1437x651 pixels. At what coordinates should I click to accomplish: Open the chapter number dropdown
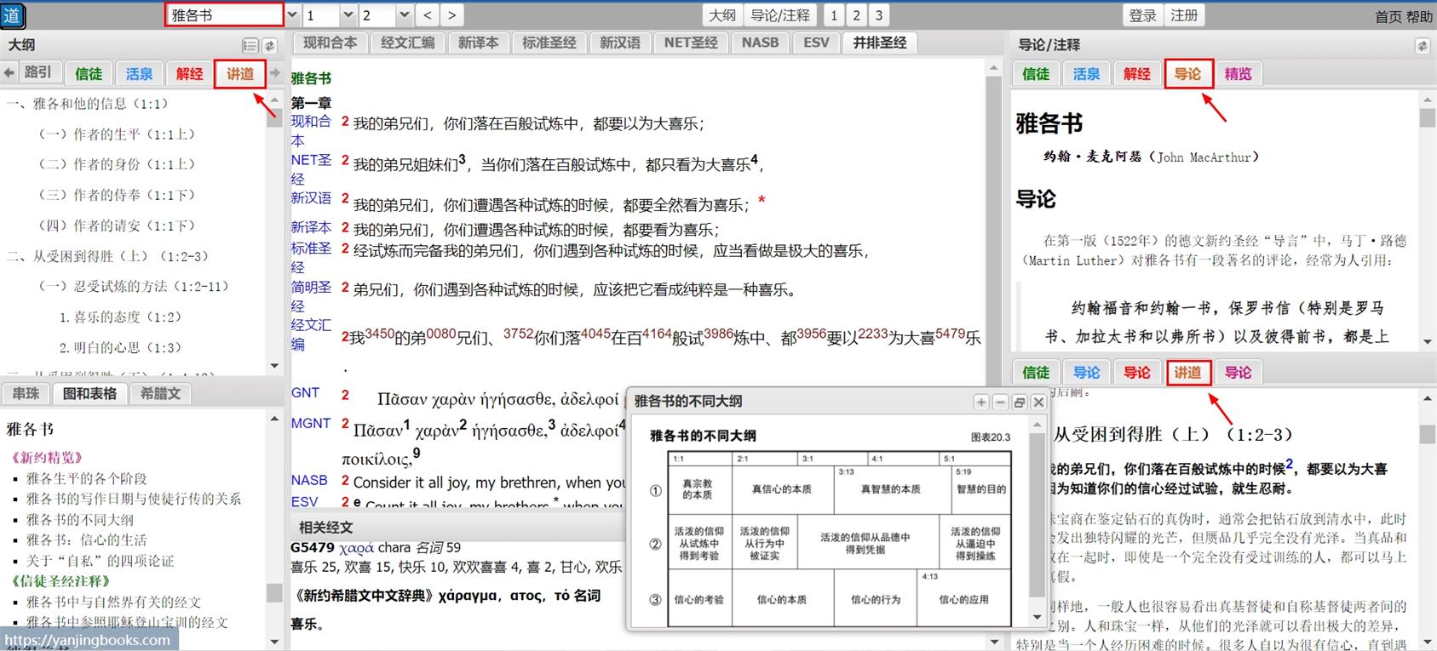[x=348, y=15]
